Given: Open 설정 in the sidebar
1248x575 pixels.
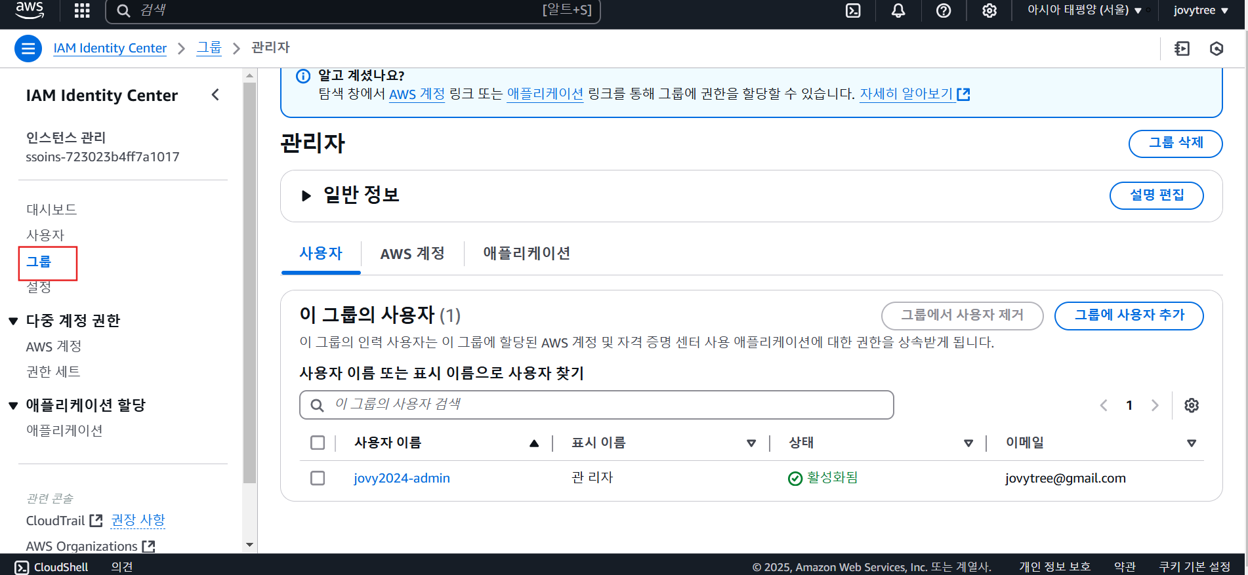Looking at the screenshot, I should [39, 287].
